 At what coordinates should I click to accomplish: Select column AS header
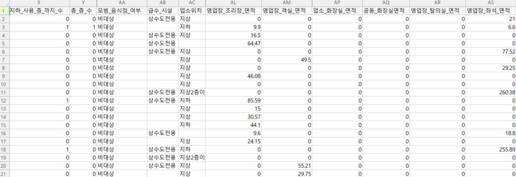point(491,3)
